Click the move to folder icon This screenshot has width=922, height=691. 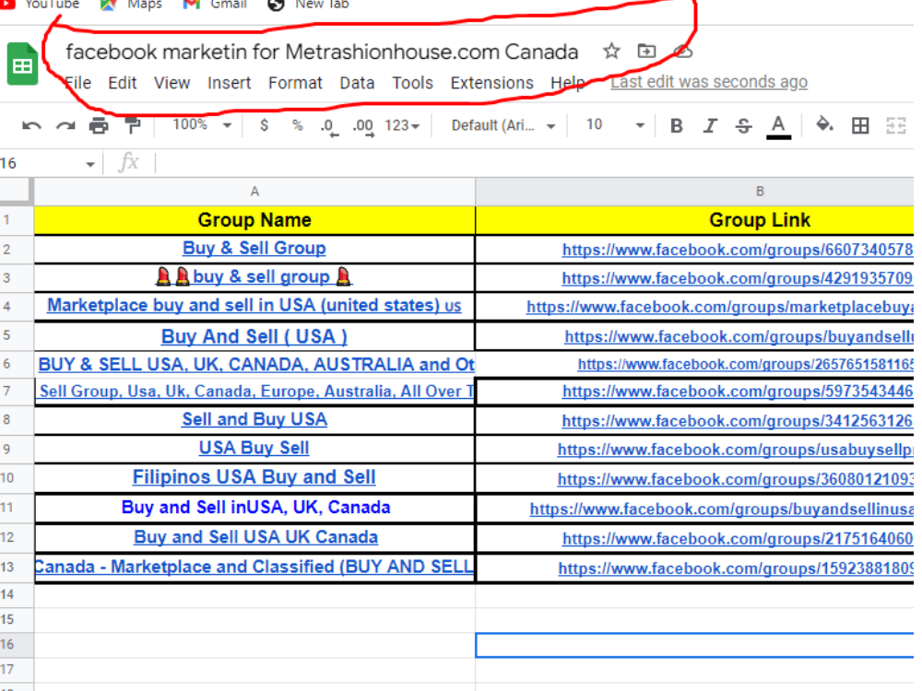click(x=647, y=51)
